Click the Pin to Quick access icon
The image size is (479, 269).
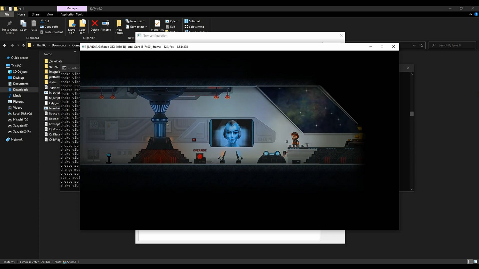[x=10, y=24]
